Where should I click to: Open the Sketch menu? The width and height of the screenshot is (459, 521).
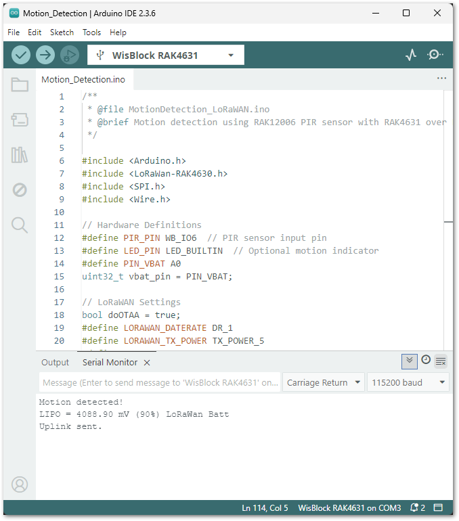[62, 32]
